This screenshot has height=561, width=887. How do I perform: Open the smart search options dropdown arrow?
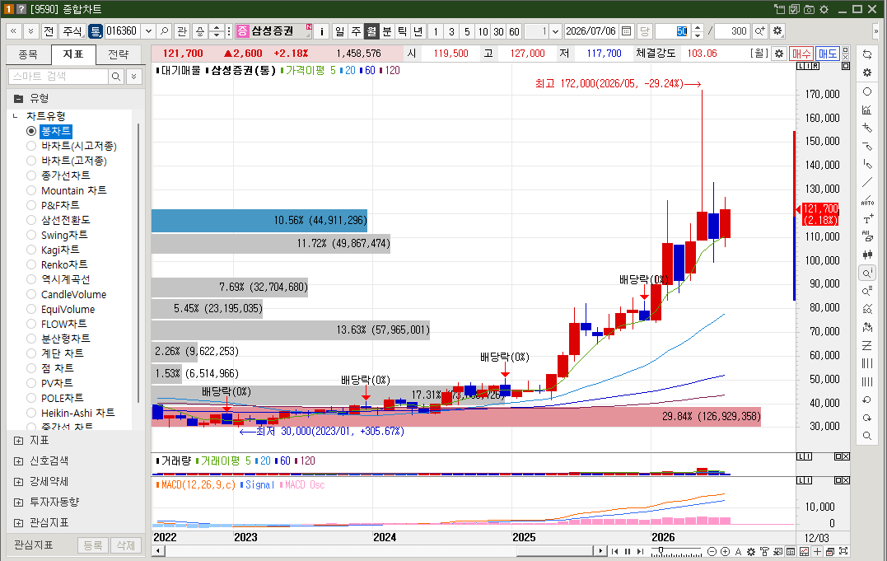tap(134, 77)
